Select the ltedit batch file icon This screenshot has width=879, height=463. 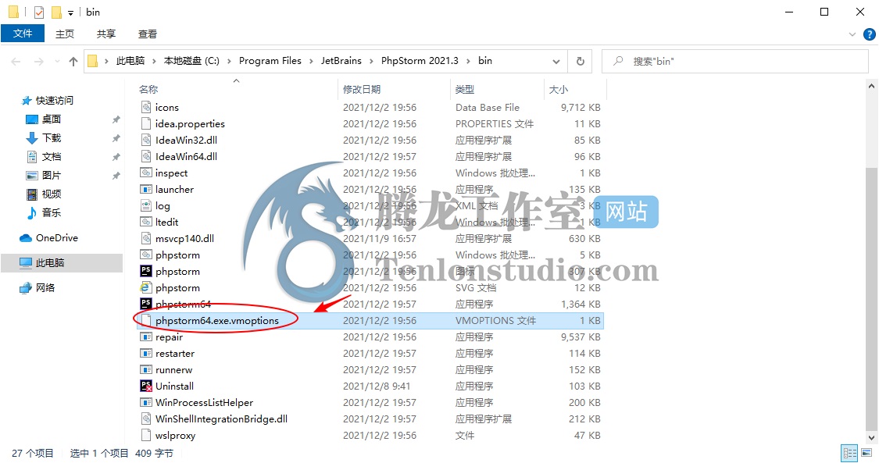(x=146, y=222)
